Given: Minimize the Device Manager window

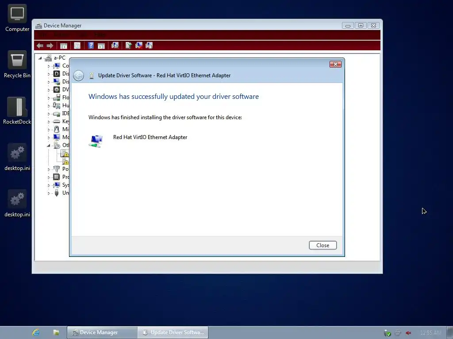Looking at the screenshot, I should tap(348, 25).
